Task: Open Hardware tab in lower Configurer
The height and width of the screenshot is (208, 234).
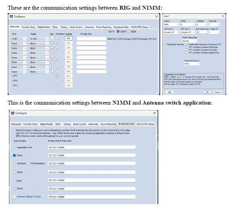Action: pos(16,124)
